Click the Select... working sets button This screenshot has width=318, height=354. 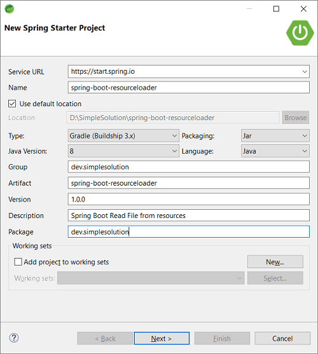(x=275, y=278)
